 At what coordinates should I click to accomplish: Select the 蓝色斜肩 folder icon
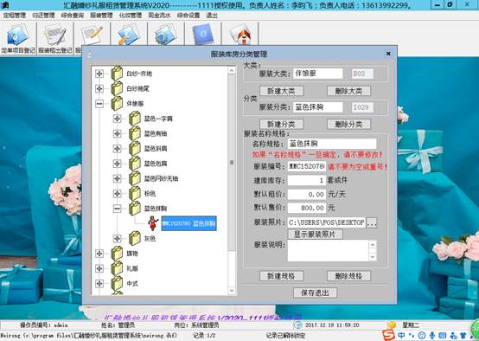click(x=134, y=148)
